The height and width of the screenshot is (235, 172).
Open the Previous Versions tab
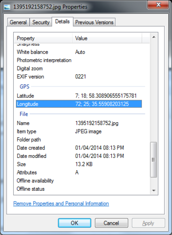tap(94, 22)
